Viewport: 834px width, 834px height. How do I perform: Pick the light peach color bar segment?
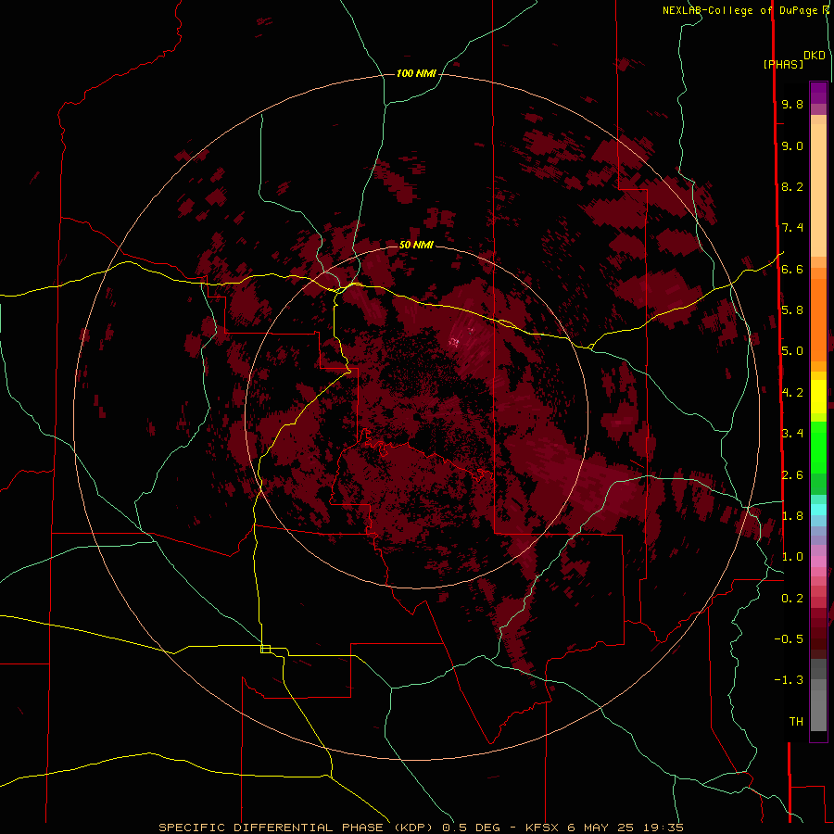[818, 190]
